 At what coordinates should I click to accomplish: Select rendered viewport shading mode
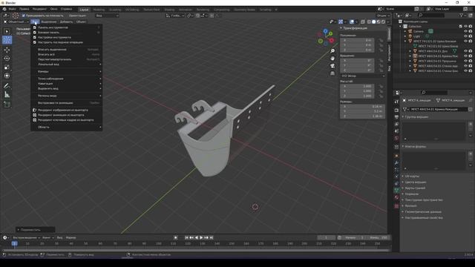(383, 22)
